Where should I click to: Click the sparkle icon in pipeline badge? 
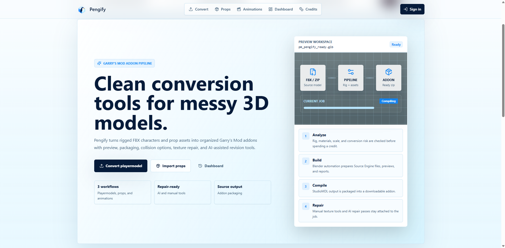(x=99, y=63)
